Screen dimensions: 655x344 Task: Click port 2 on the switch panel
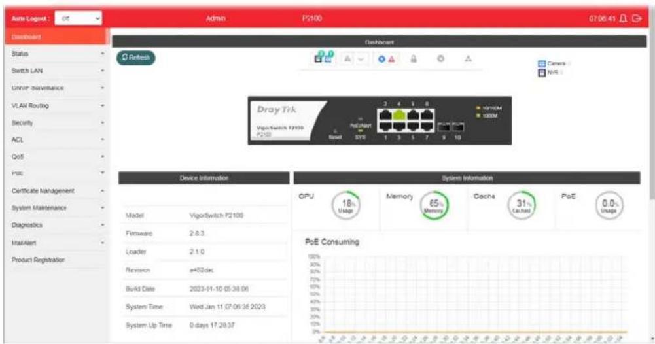(x=385, y=115)
